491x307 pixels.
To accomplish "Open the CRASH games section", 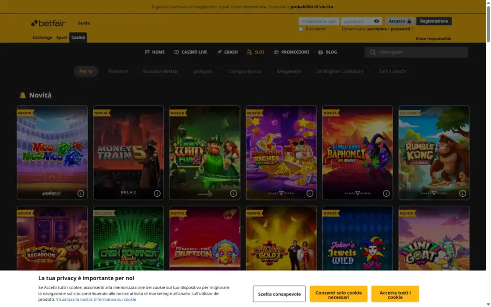I will [227, 52].
